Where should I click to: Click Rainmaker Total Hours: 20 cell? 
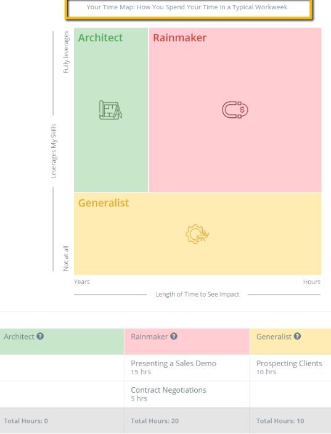pos(187,420)
